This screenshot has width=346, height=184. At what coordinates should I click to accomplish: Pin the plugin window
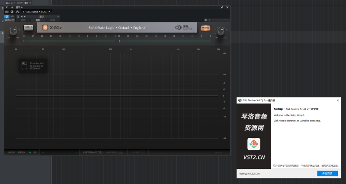pos(222,7)
